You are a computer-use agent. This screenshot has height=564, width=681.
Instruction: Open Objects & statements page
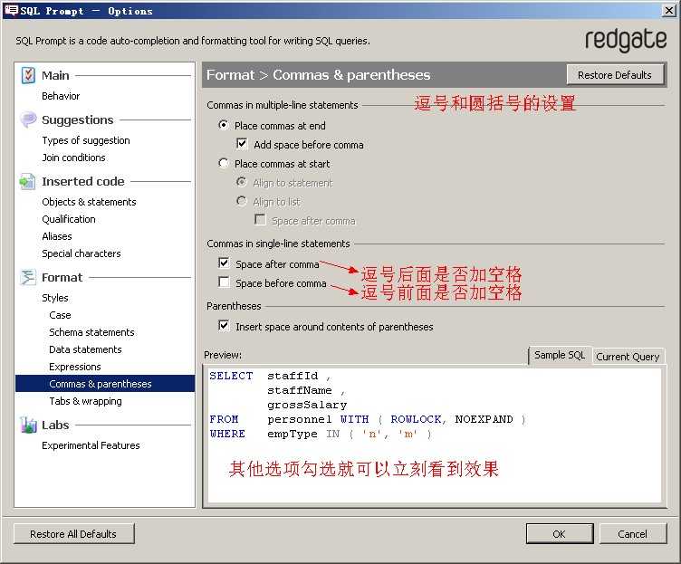89,202
